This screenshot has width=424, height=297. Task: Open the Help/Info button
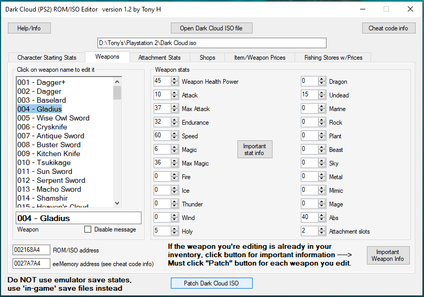(29, 28)
